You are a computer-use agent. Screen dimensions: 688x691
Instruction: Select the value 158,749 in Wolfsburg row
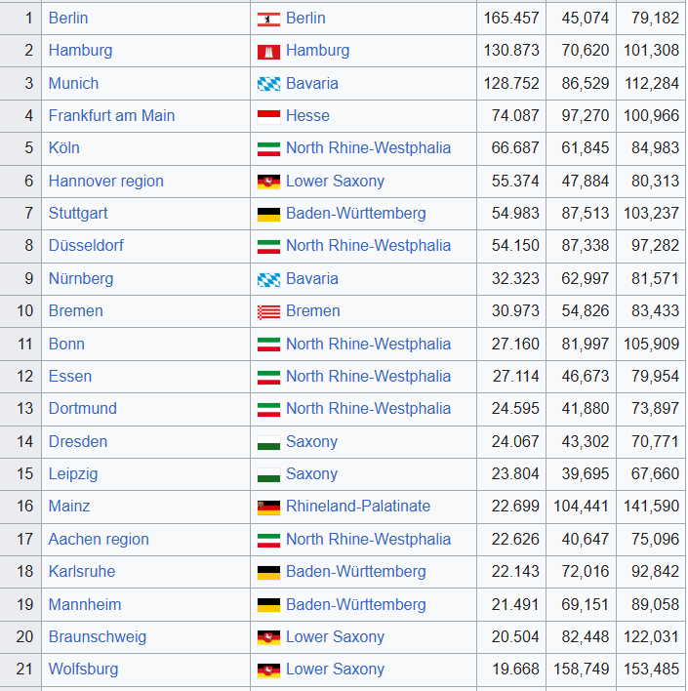tap(582, 670)
